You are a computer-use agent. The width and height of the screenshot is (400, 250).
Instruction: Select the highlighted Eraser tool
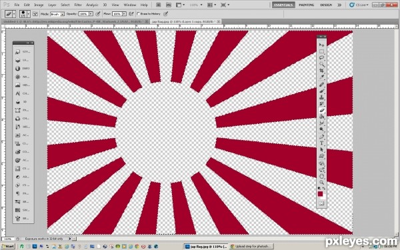(x=321, y=110)
